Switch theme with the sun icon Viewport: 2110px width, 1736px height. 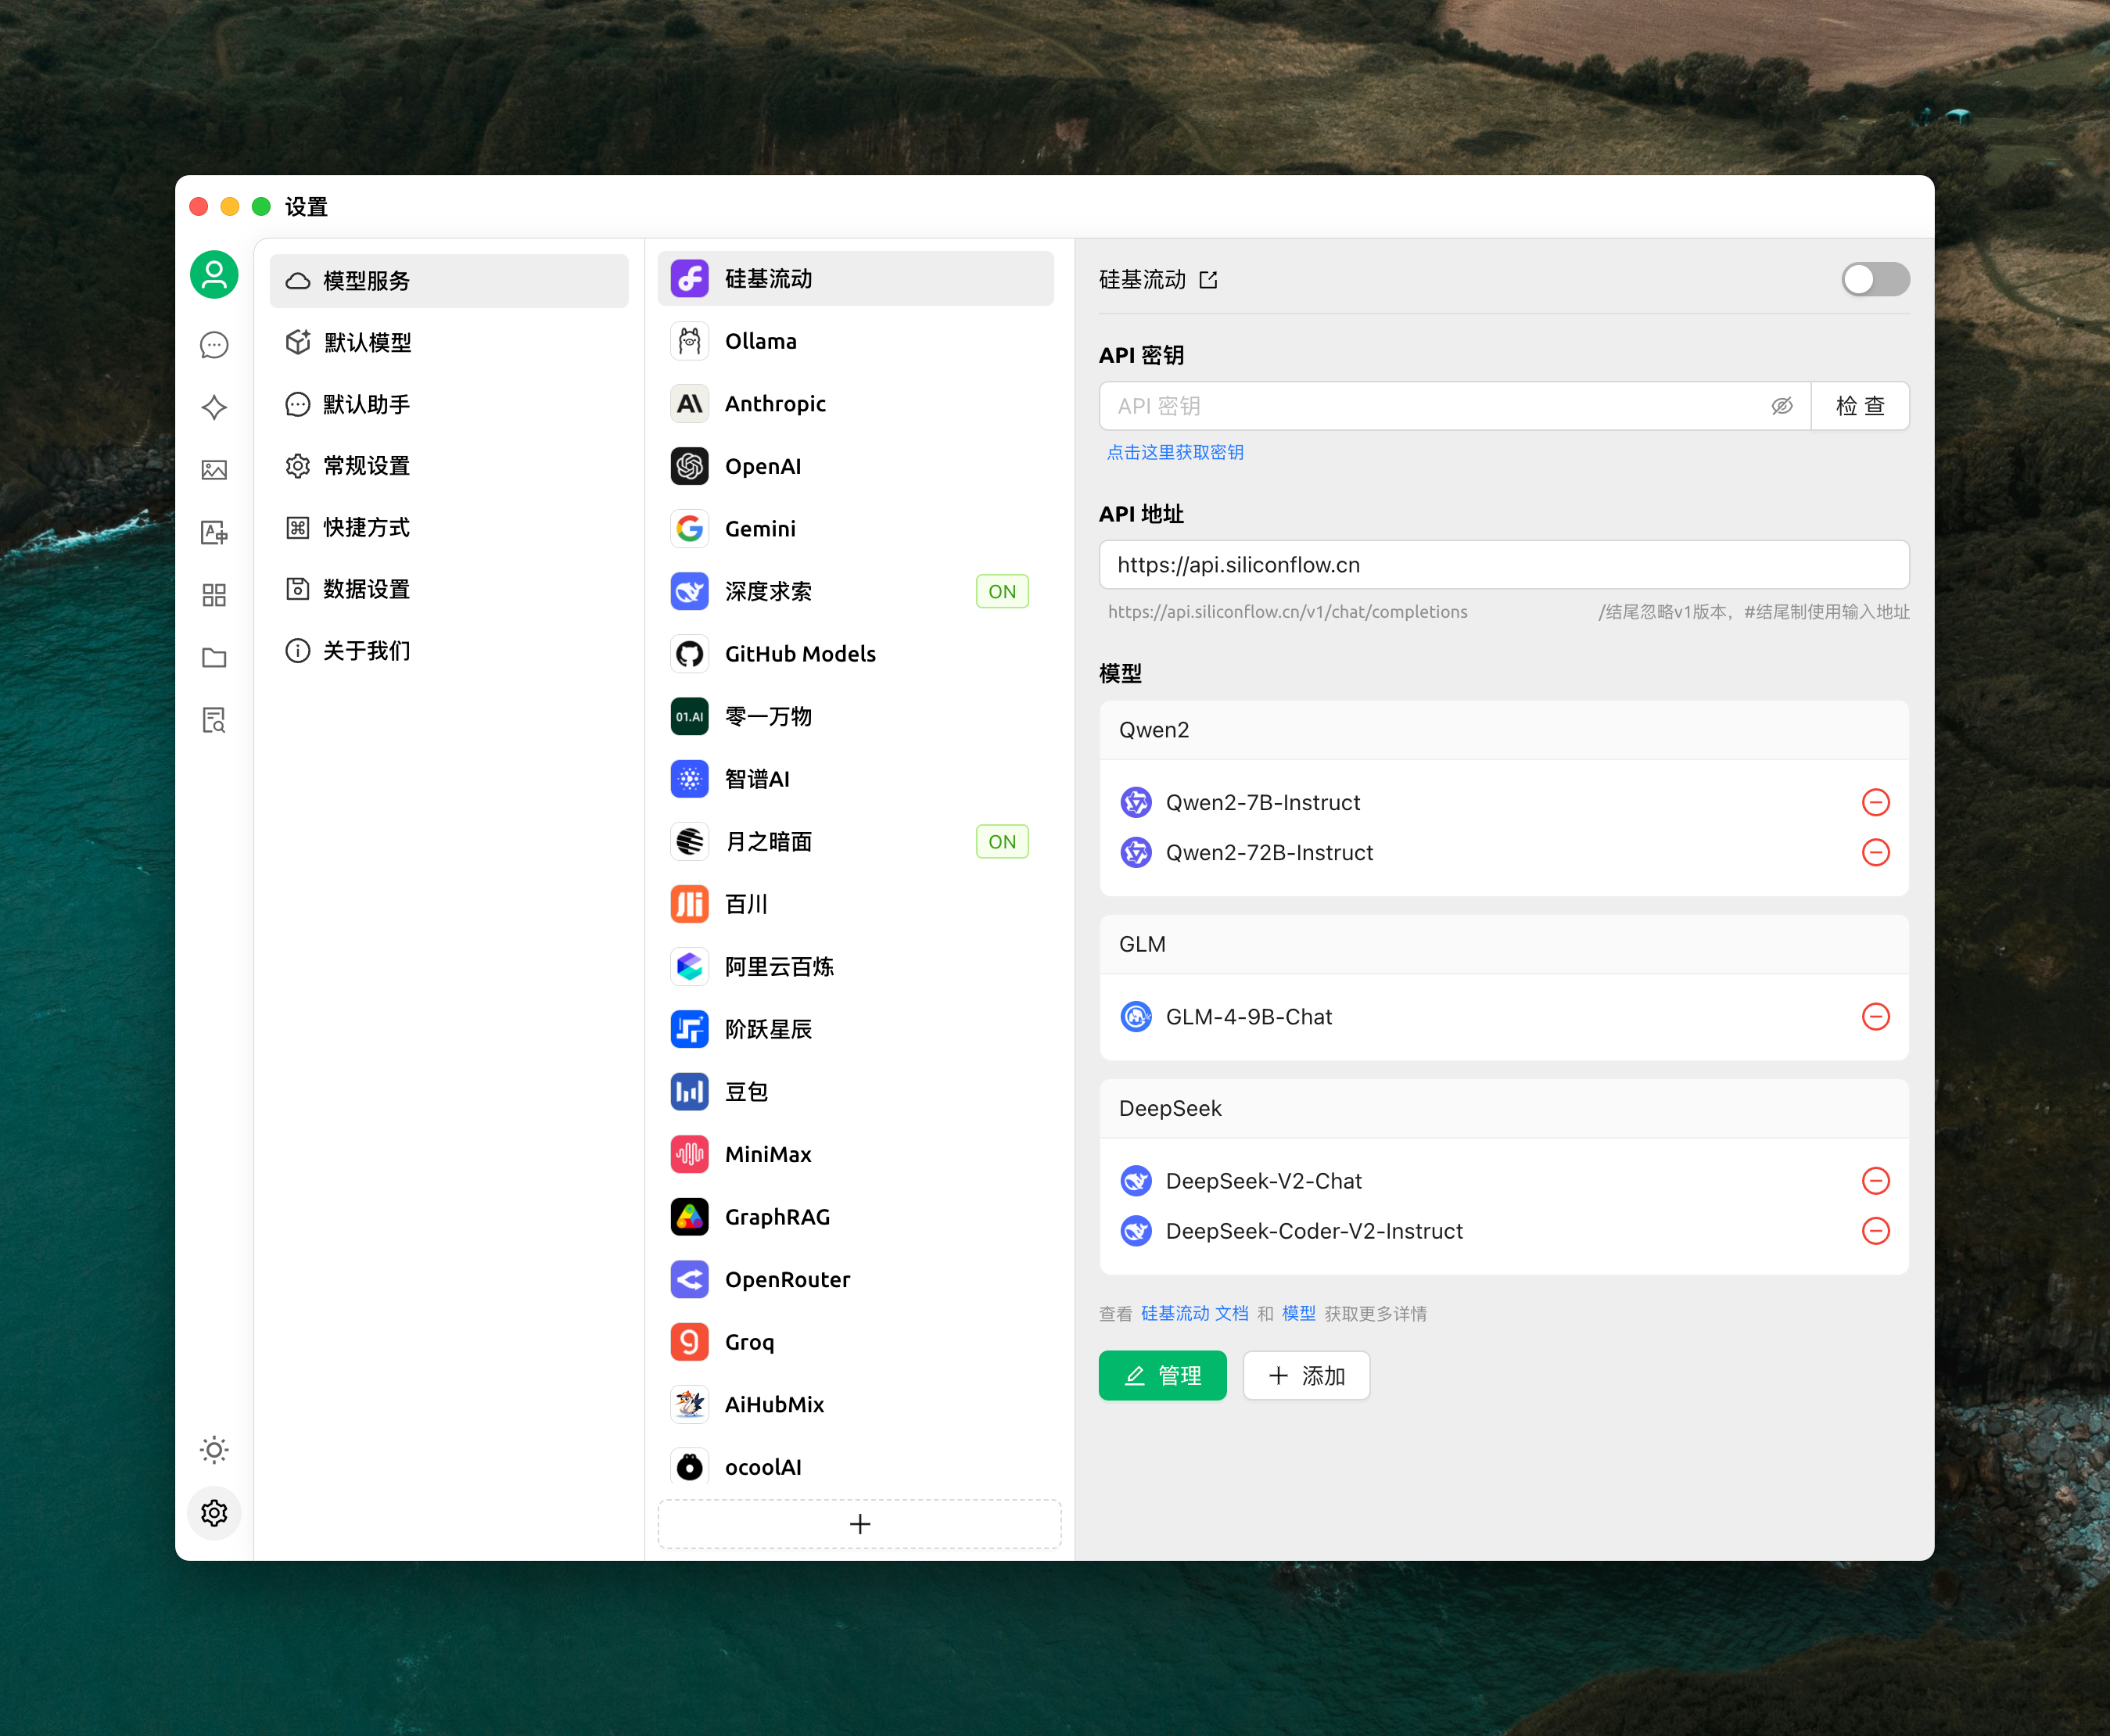(214, 1450)
